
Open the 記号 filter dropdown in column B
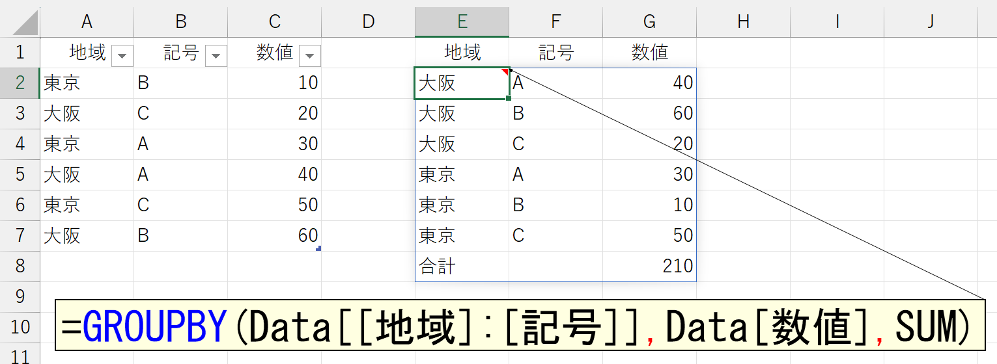tap(216, 56)
